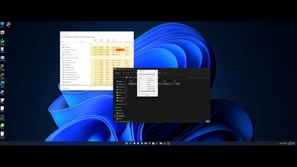Open the taskbar clock and date

(290, 143)
